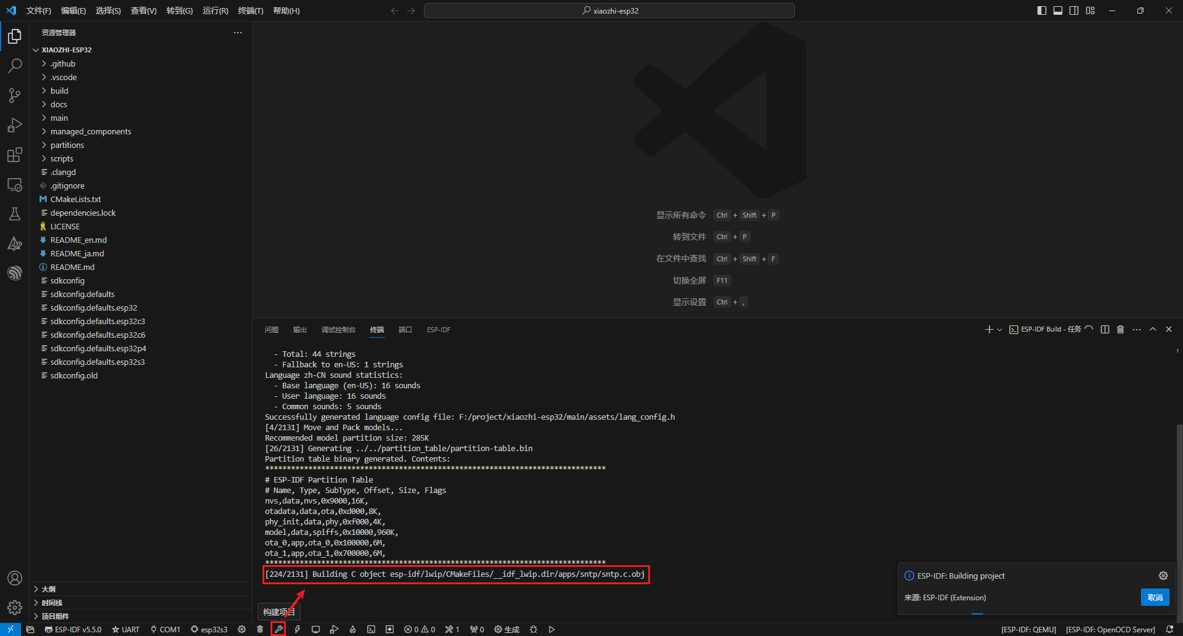Open SDK configuration editor gear beside esp32s3

coord(242,629)
